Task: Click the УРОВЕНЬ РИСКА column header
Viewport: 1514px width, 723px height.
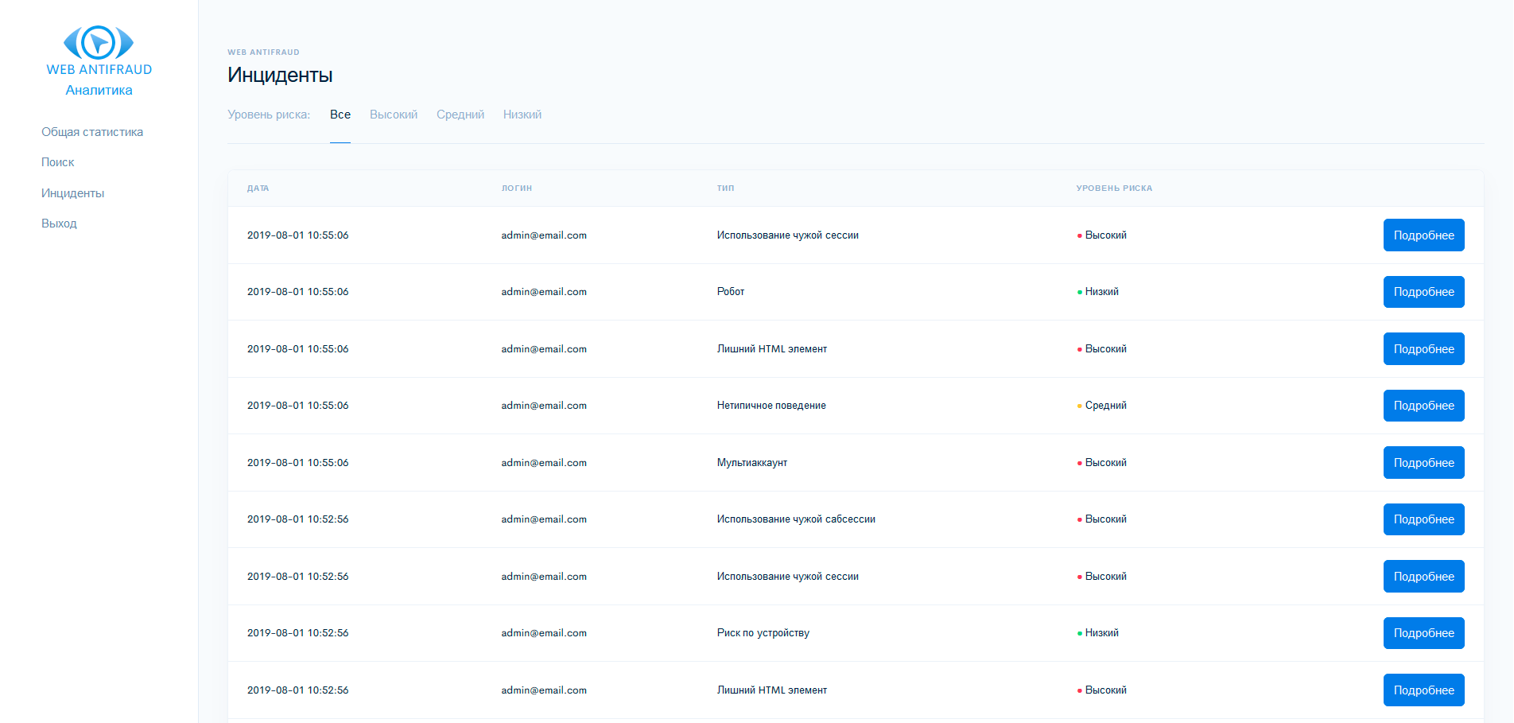Action: tap(1114, 189)
